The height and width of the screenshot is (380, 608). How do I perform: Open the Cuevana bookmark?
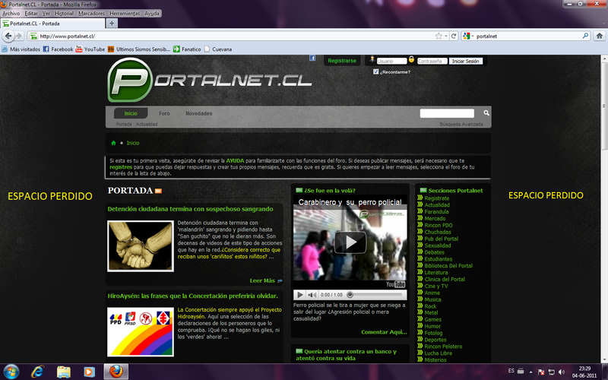[x=218, y=49]
